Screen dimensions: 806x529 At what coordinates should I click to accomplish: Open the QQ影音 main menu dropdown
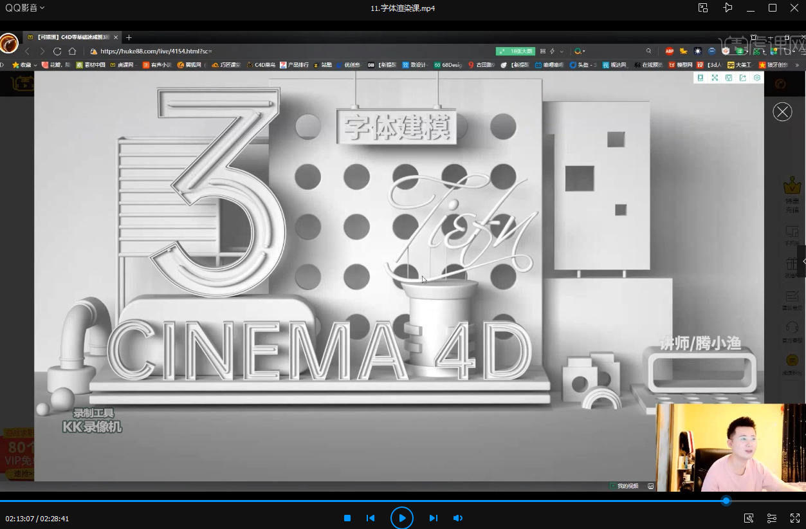click(24, 8)
